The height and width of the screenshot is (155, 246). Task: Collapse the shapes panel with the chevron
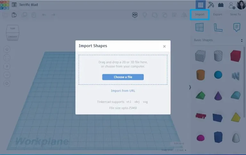[x=190, y=87]
